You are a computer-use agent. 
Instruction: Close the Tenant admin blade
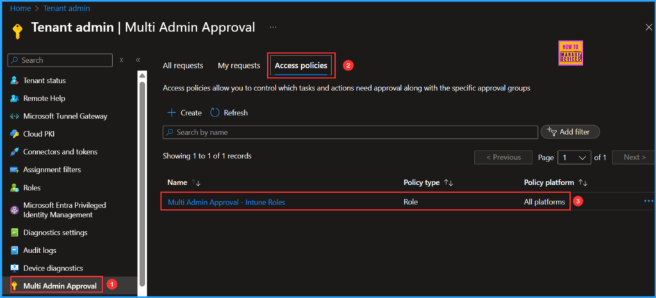(x=648, y=27)
